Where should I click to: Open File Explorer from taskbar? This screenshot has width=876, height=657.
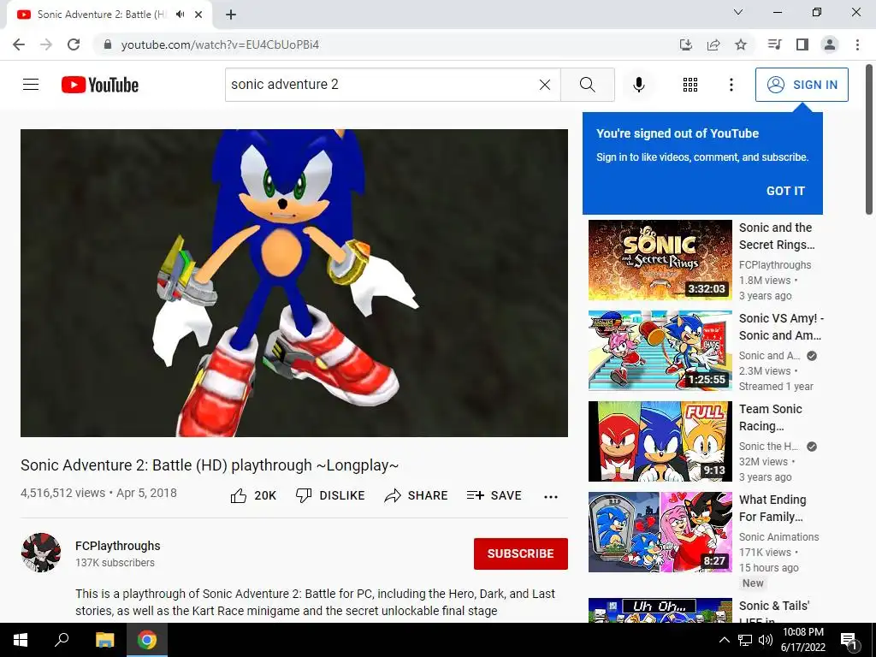tap(104, 640)
